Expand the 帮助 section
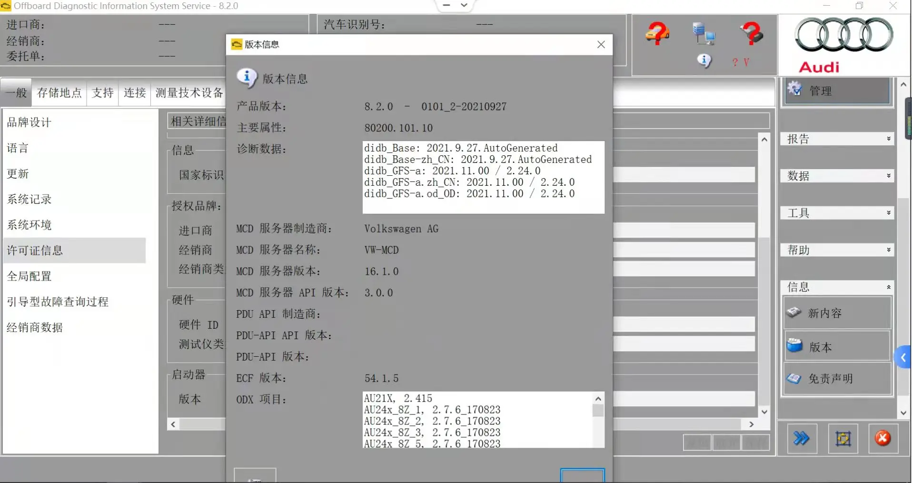 coord(837,250)
